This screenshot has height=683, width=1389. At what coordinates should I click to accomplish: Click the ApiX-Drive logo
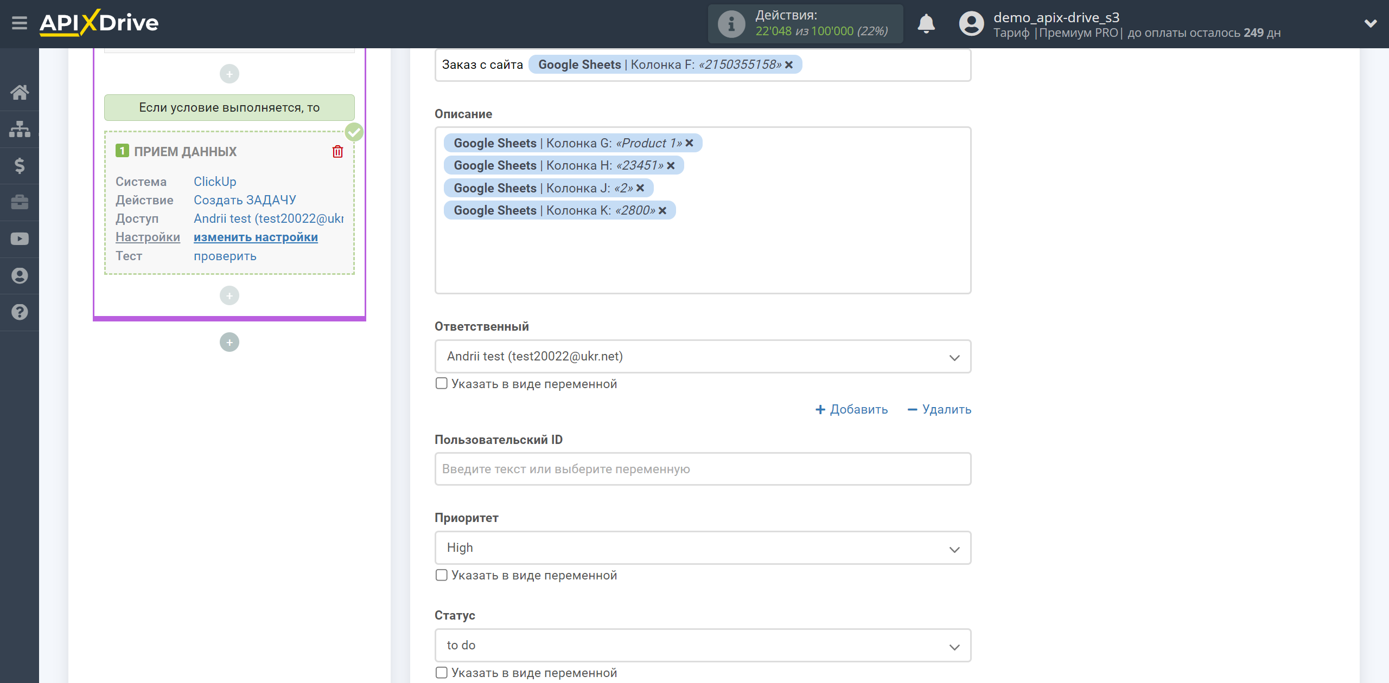click(x=99, y=23)
